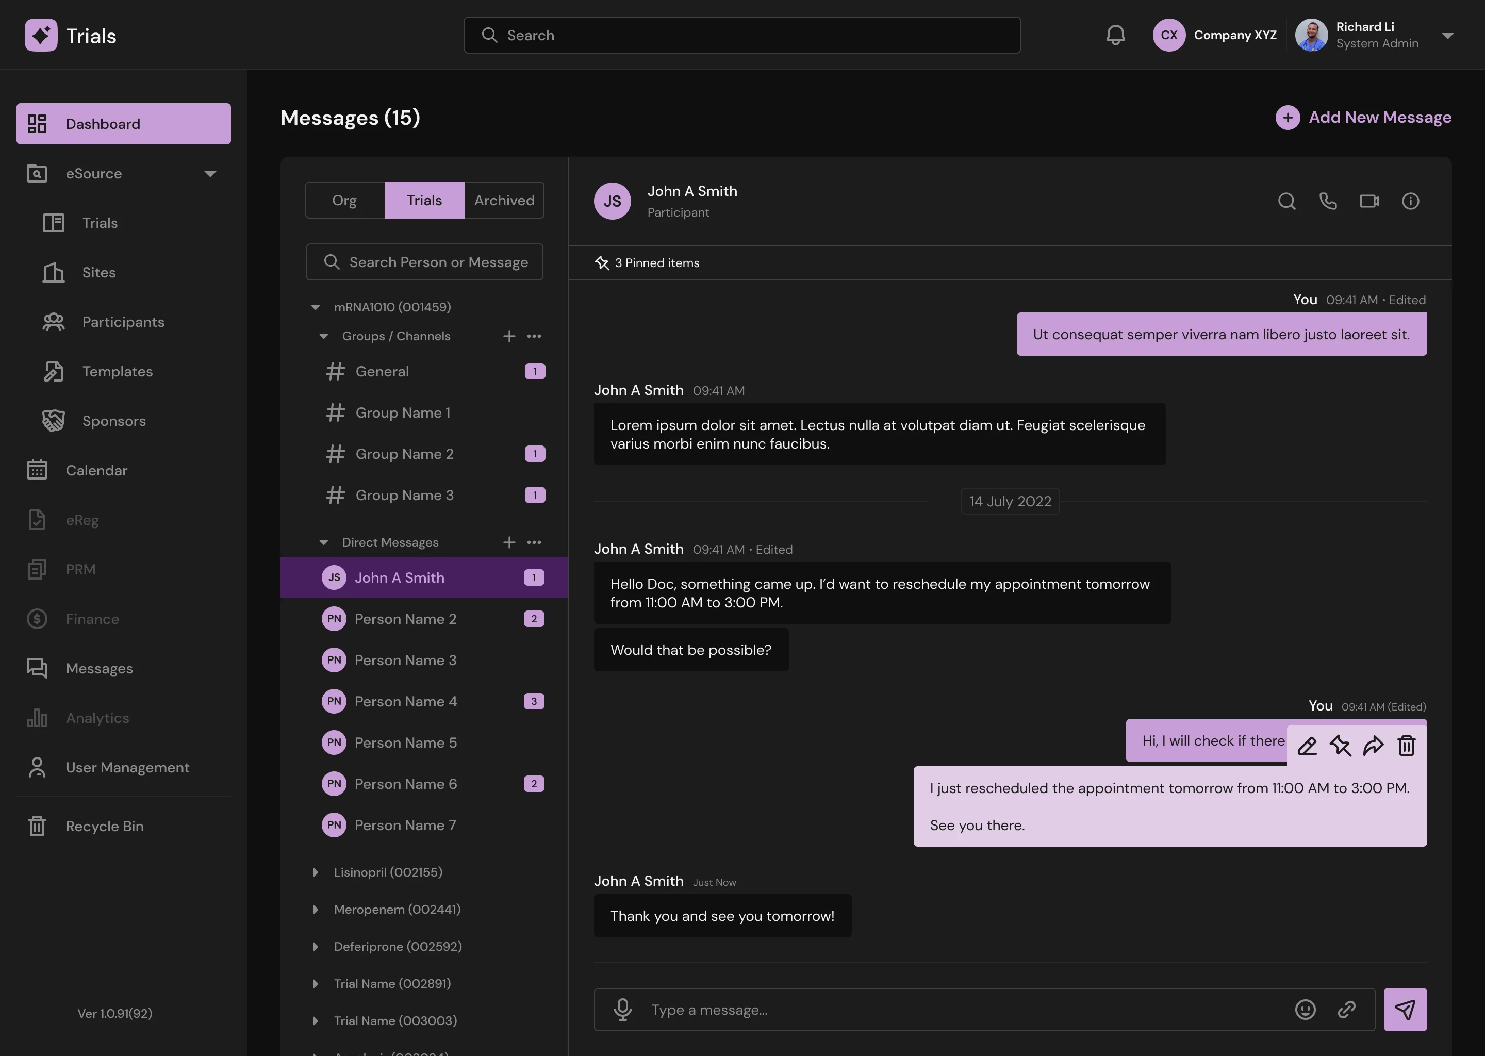This screenshot has height=1056, width=1485.
Task: Open the Richard Li account dropdown
Action: pos(1447,36)
